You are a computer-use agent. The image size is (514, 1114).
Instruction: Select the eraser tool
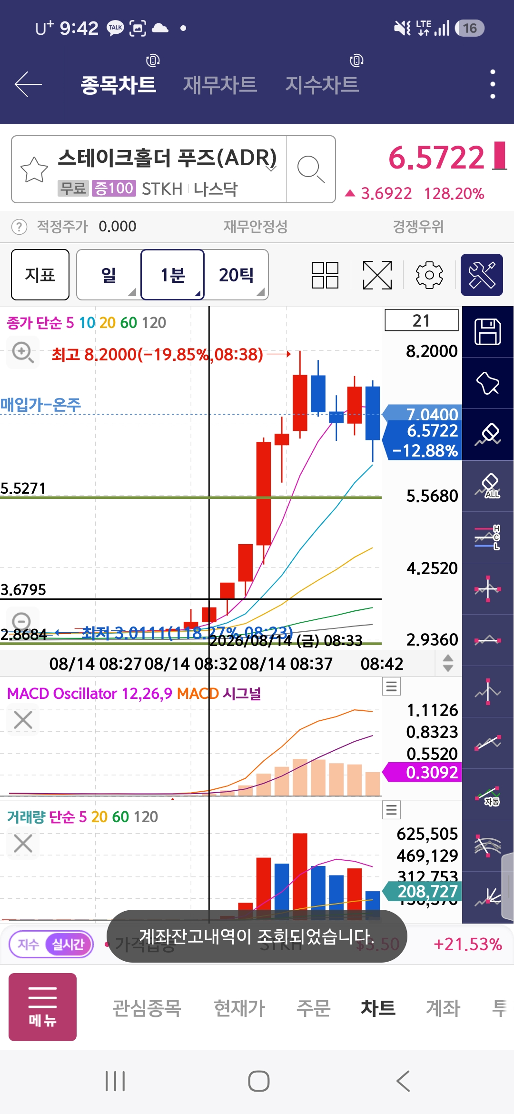tap(488, 435)
